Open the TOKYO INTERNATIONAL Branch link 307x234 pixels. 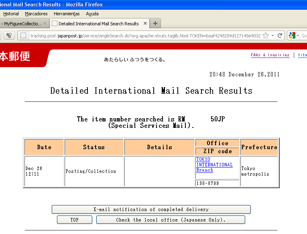pos(214,165)
